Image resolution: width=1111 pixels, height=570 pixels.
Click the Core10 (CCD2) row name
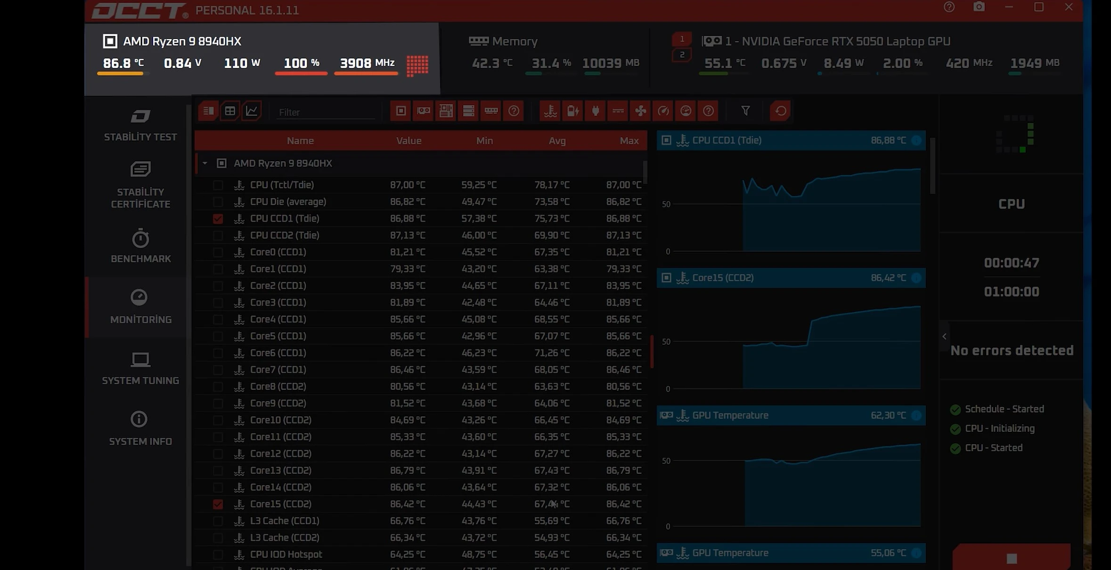point(280,420)
